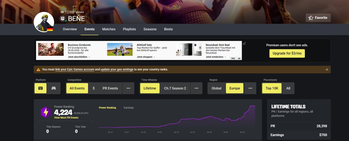Click View Most PR Events link

click(x=66, y=118)
